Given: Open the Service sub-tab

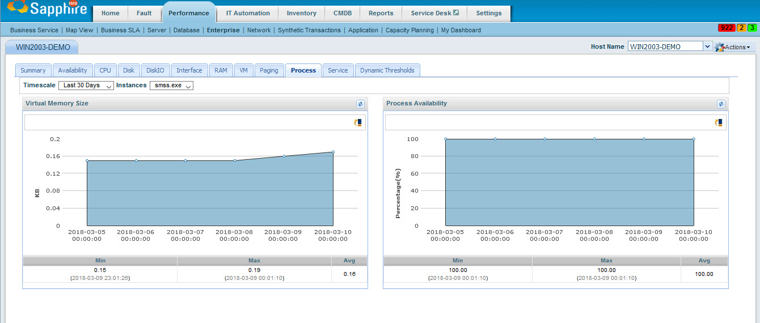Looking at the screenshot, I should pyautogui.click(x=338, y=70).
